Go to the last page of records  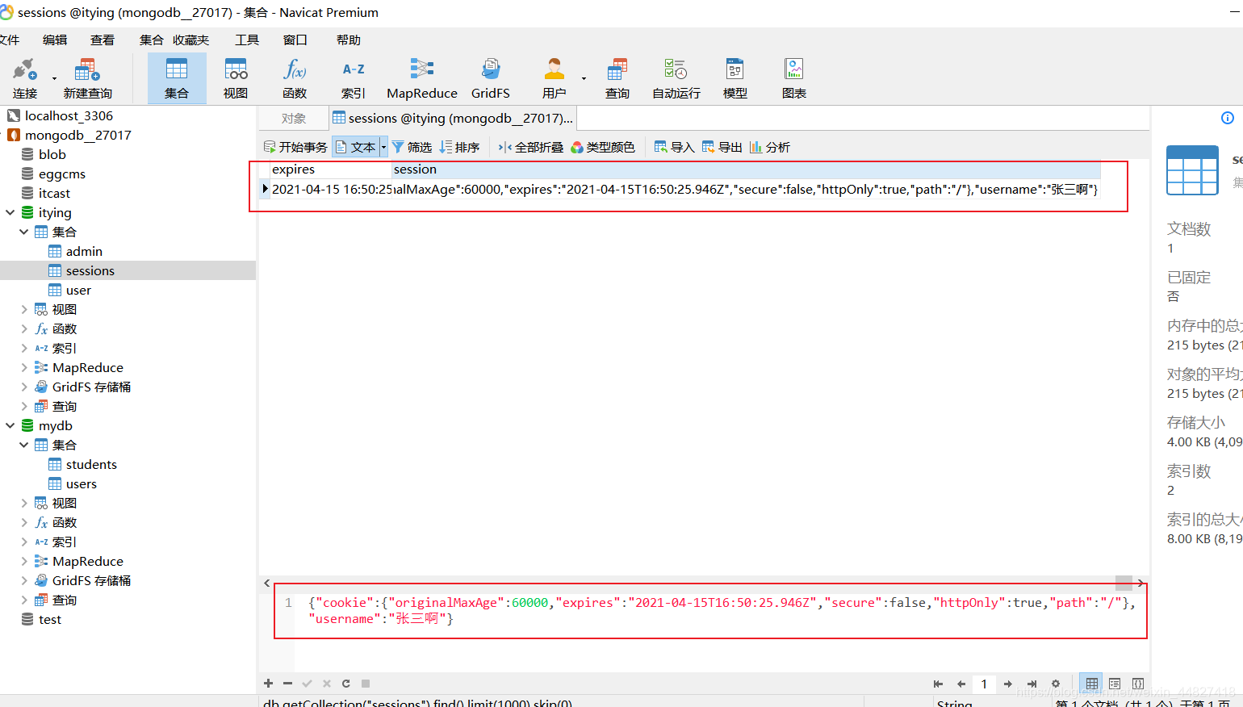point(1032,684)
